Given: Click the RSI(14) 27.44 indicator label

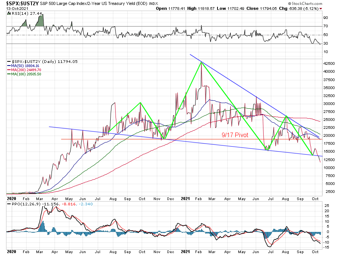Looking at the screenshot, I should click(26, 14).
